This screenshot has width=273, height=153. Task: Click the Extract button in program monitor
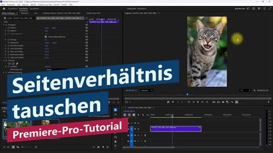pos(218,102)
